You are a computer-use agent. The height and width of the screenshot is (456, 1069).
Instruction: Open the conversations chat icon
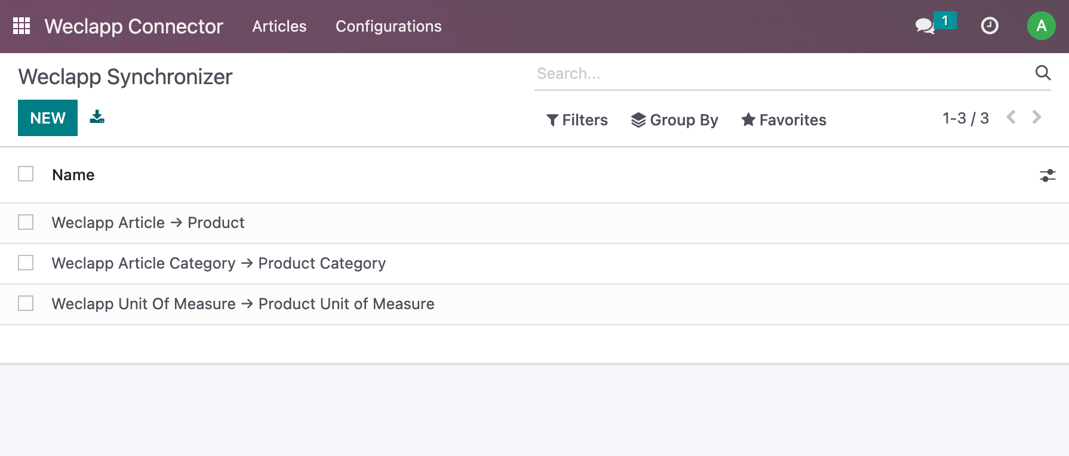click(x=925, y=26)
